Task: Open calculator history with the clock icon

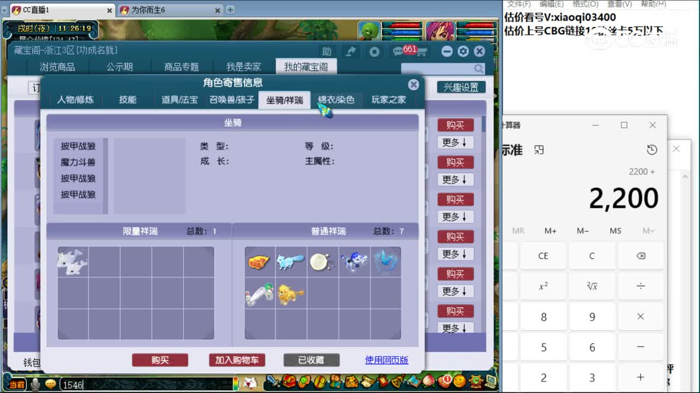Action: pos(652,148)
